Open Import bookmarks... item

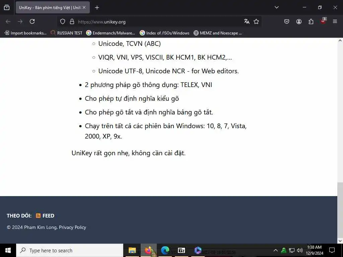[x=25, y=33]
